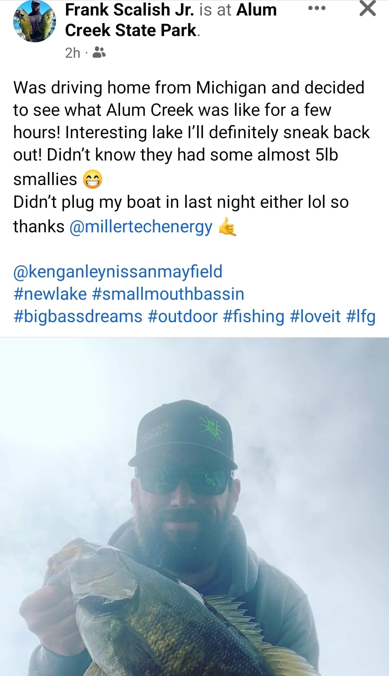Viewport: 389px width, 676px height.
Task: Open the three-dot post options menu
Action: click(x=317, y=8)
